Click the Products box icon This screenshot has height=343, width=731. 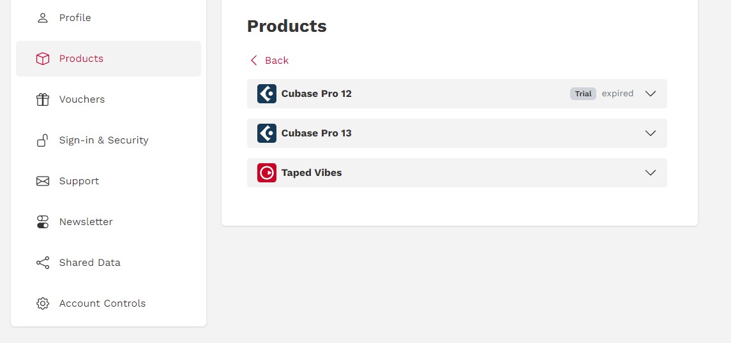click(x=43, y=59)
